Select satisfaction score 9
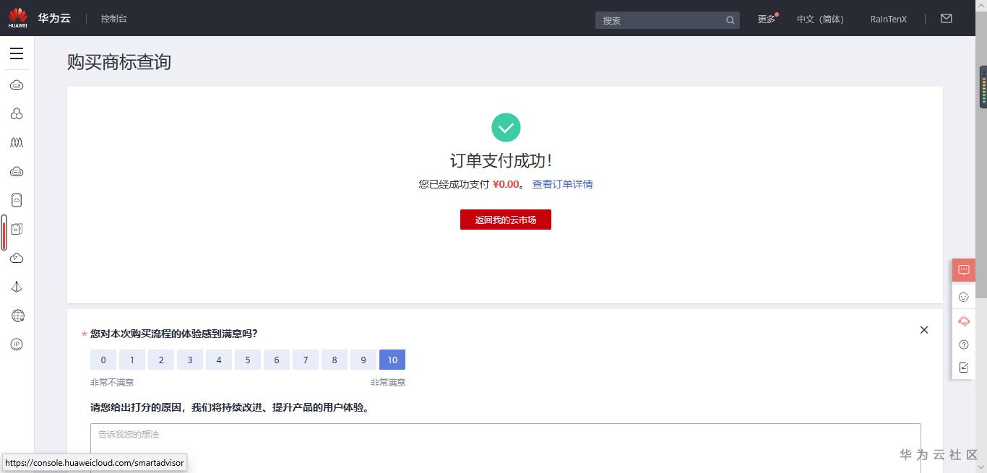 click(363, 360)
